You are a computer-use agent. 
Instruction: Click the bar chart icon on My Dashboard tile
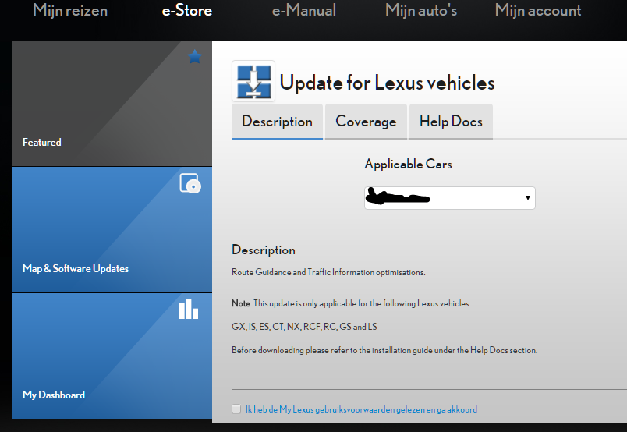coord(189,310)
